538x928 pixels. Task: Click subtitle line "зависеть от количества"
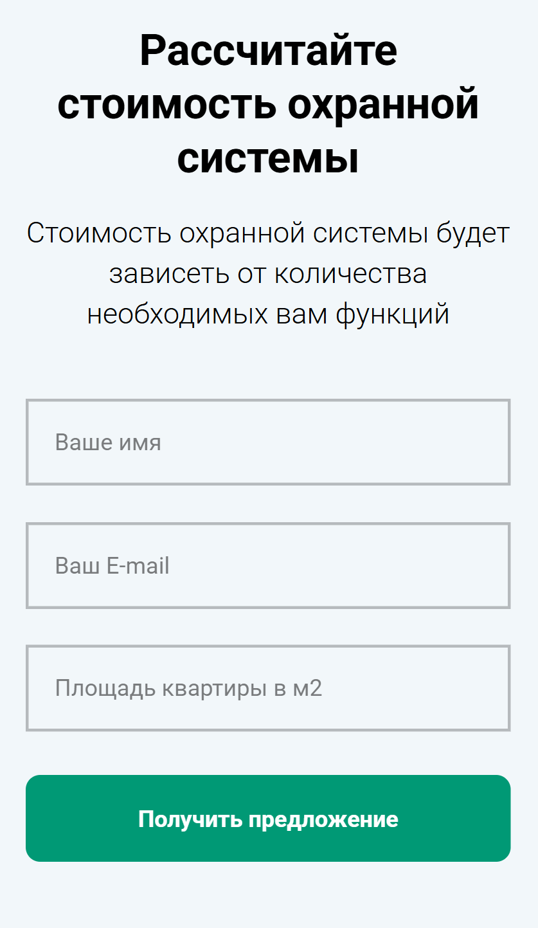[268, 274]
